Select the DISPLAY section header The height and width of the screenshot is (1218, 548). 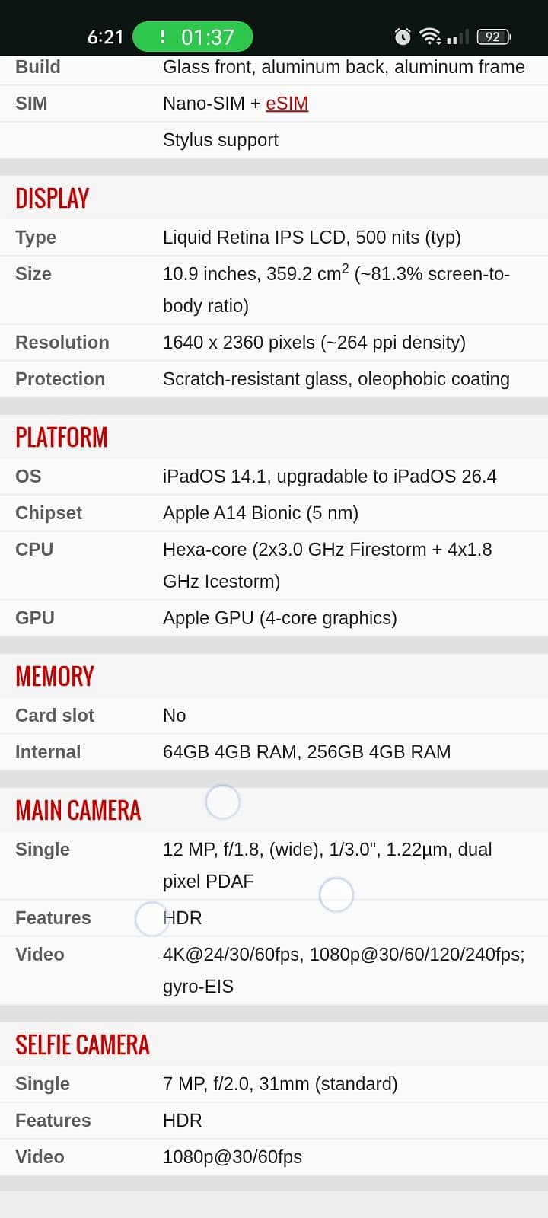52,198
